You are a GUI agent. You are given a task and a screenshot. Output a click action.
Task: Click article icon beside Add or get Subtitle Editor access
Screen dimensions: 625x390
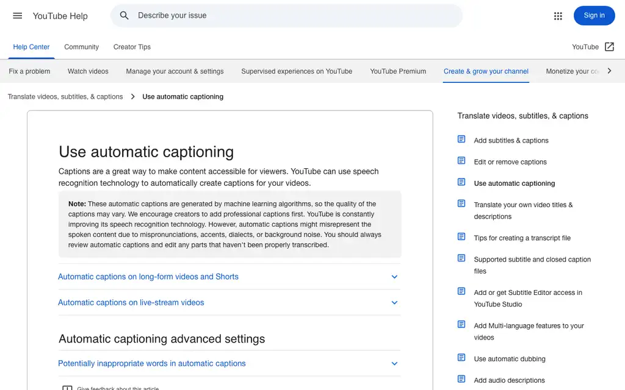(x=461, y=291)
